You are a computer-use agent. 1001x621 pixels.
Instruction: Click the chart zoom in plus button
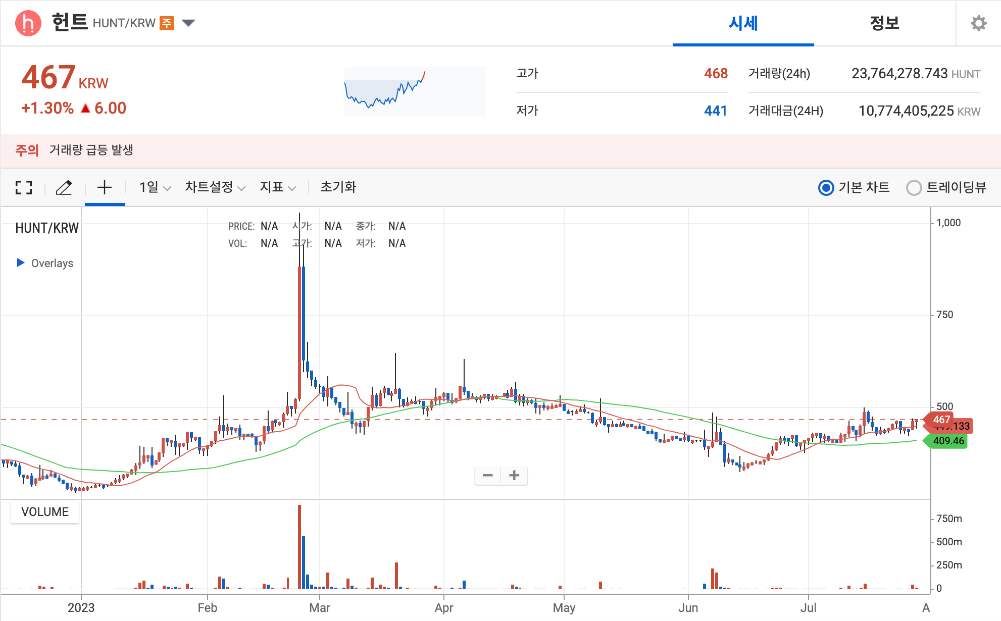(514, 476)
